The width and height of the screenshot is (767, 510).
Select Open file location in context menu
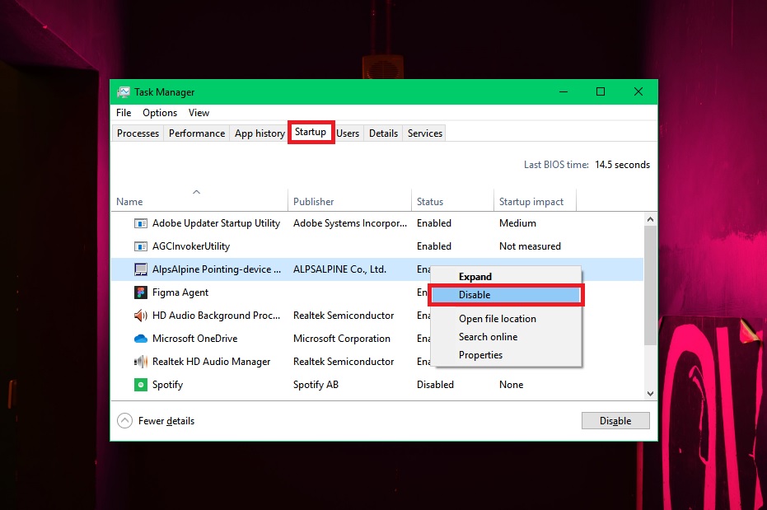[498, 319]
